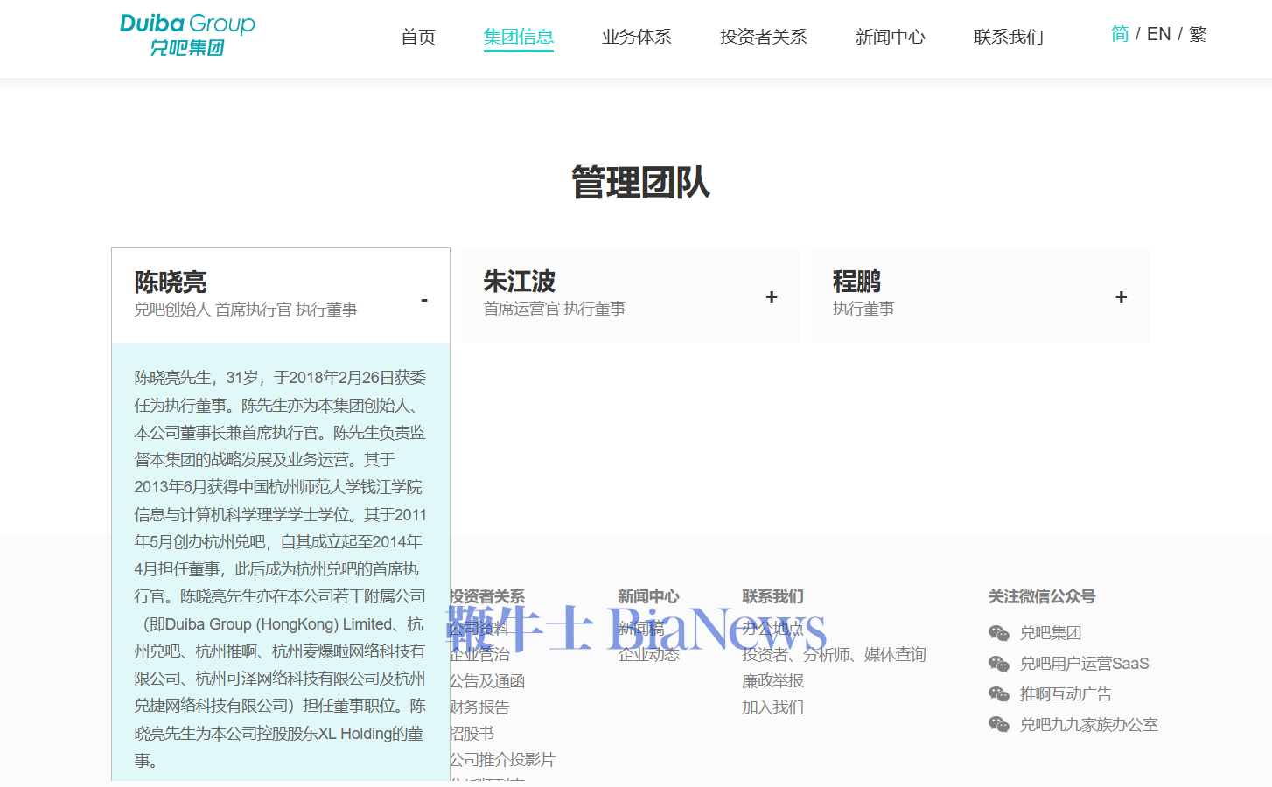
Task: Click the WeChat icon beside 推啊互动广告
Action: tap(999, 694)
